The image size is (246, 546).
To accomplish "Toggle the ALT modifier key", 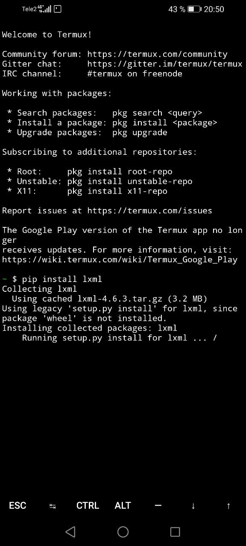I will 123,505.
